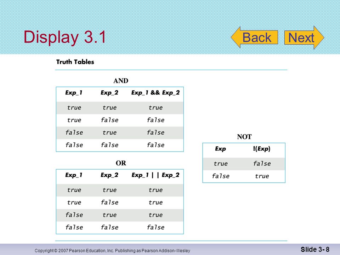The width and height of the screenshot is (340, 255).
Task: Click the Exp_1 header in OR table
Action: [x=74, y=175]
